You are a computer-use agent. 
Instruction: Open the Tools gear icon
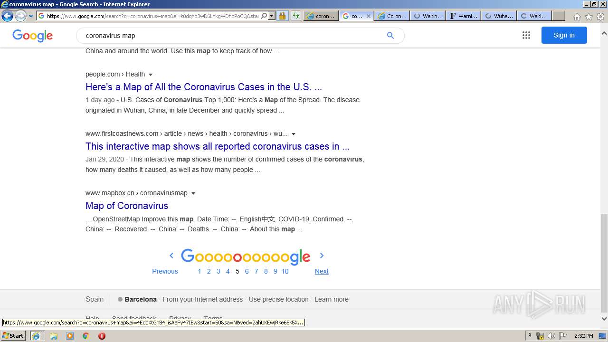(600, 17)
